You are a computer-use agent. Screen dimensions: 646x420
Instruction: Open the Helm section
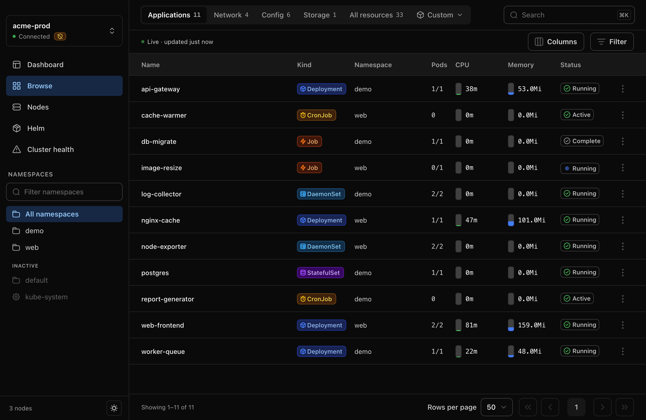[64, 128]
